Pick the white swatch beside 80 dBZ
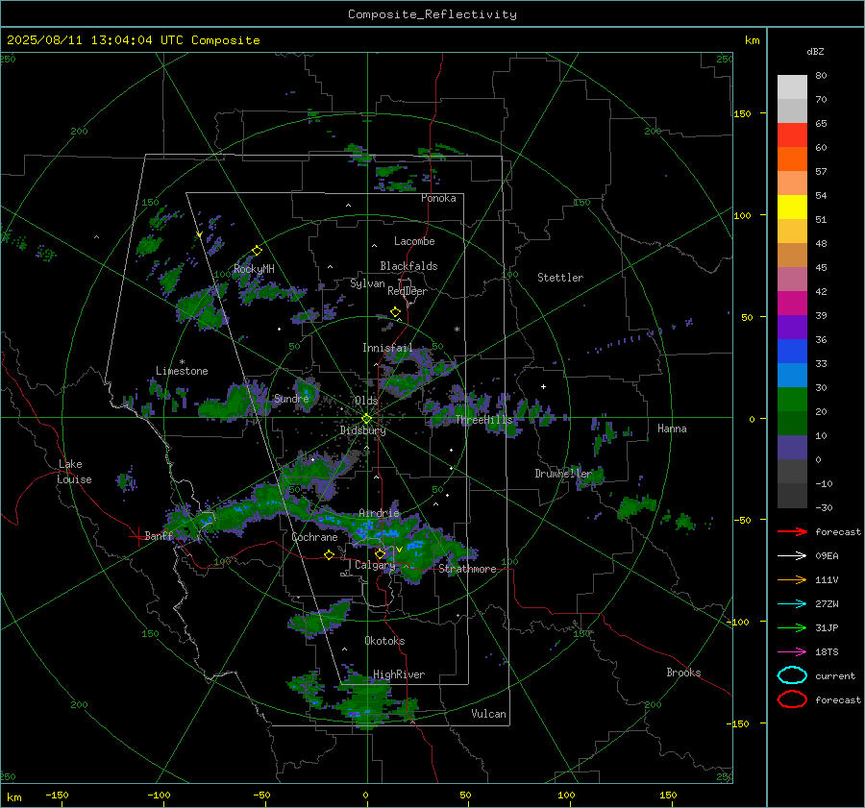Viewport: 865px width, 808px height. click(x=792, y=87)
